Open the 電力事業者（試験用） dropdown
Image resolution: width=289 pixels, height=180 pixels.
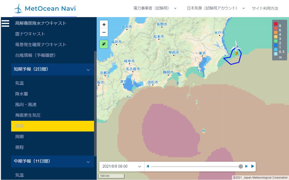pos(155,8)
